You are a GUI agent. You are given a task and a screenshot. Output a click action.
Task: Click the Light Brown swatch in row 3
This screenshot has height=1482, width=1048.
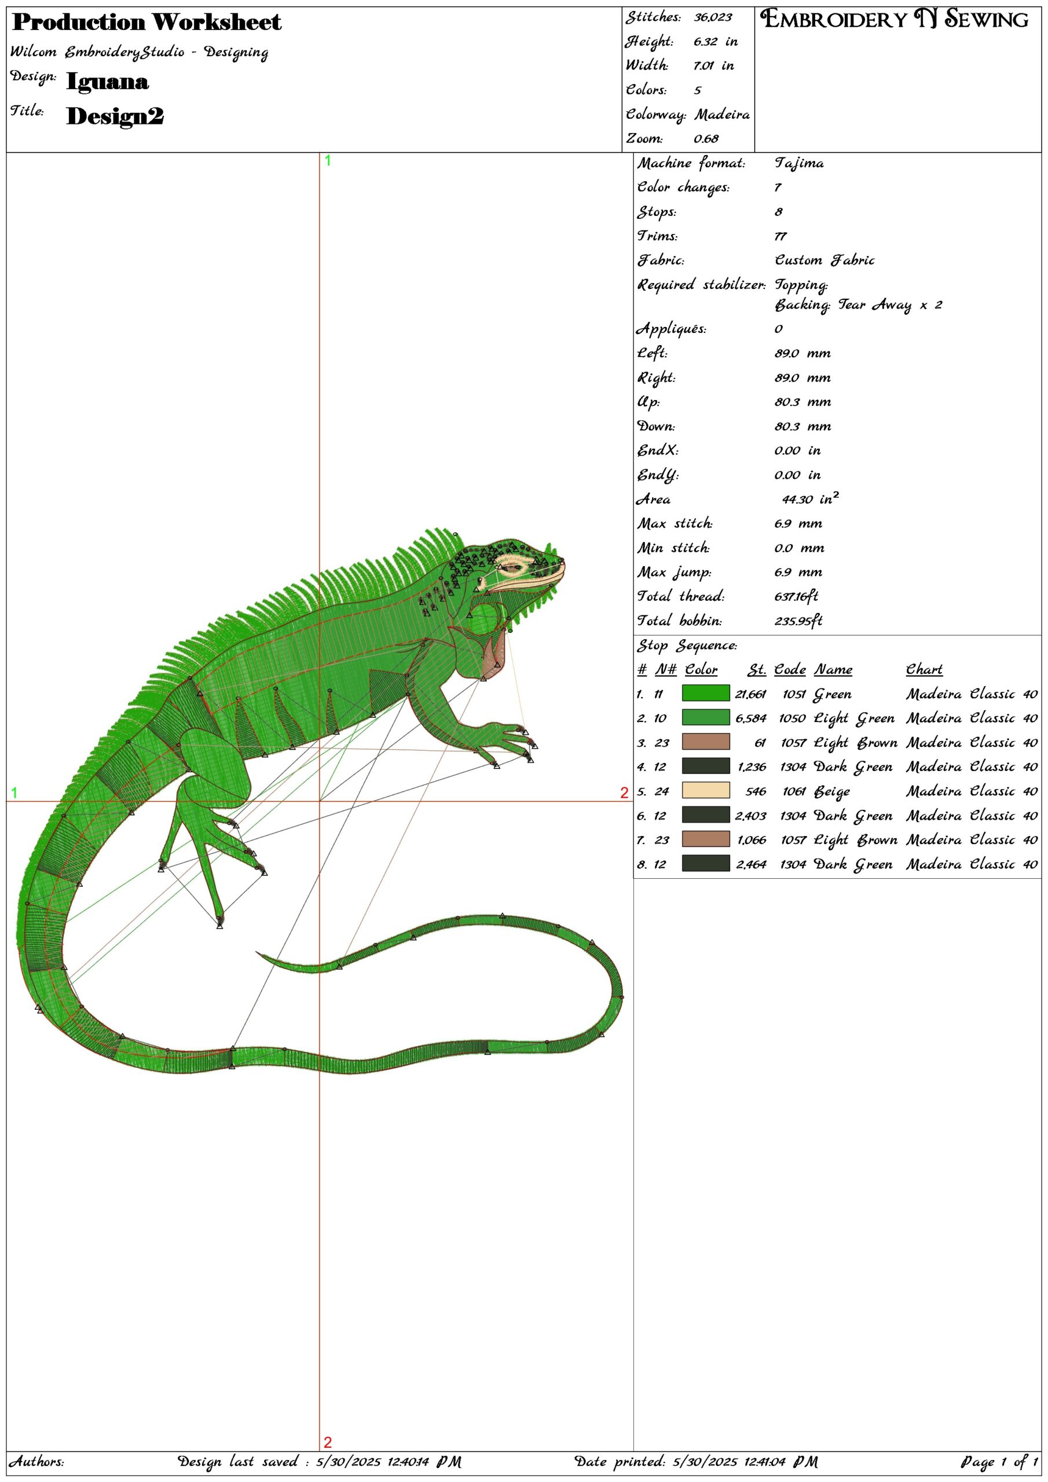[706, 742]
